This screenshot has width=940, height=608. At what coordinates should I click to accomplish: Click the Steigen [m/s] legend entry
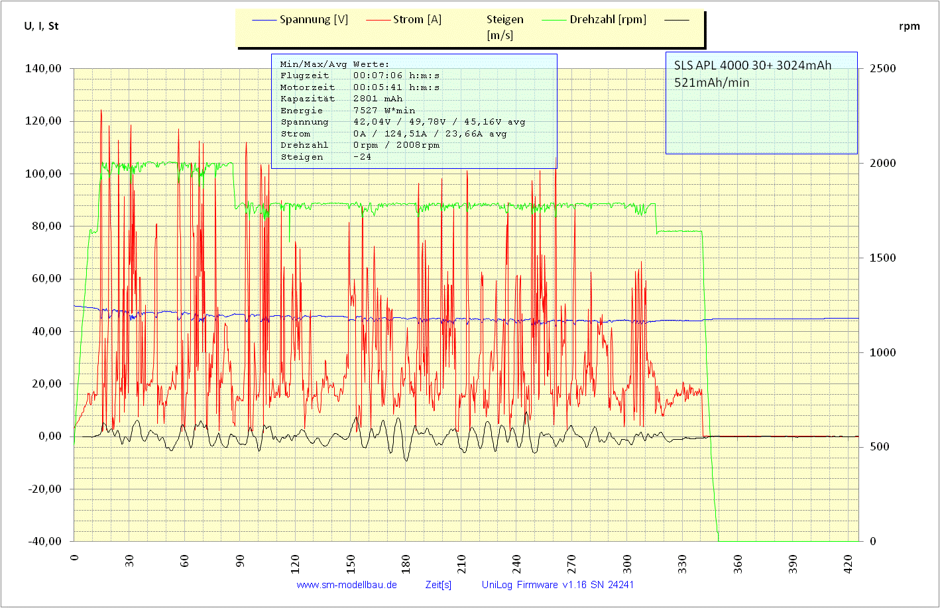tap(504, 27)
